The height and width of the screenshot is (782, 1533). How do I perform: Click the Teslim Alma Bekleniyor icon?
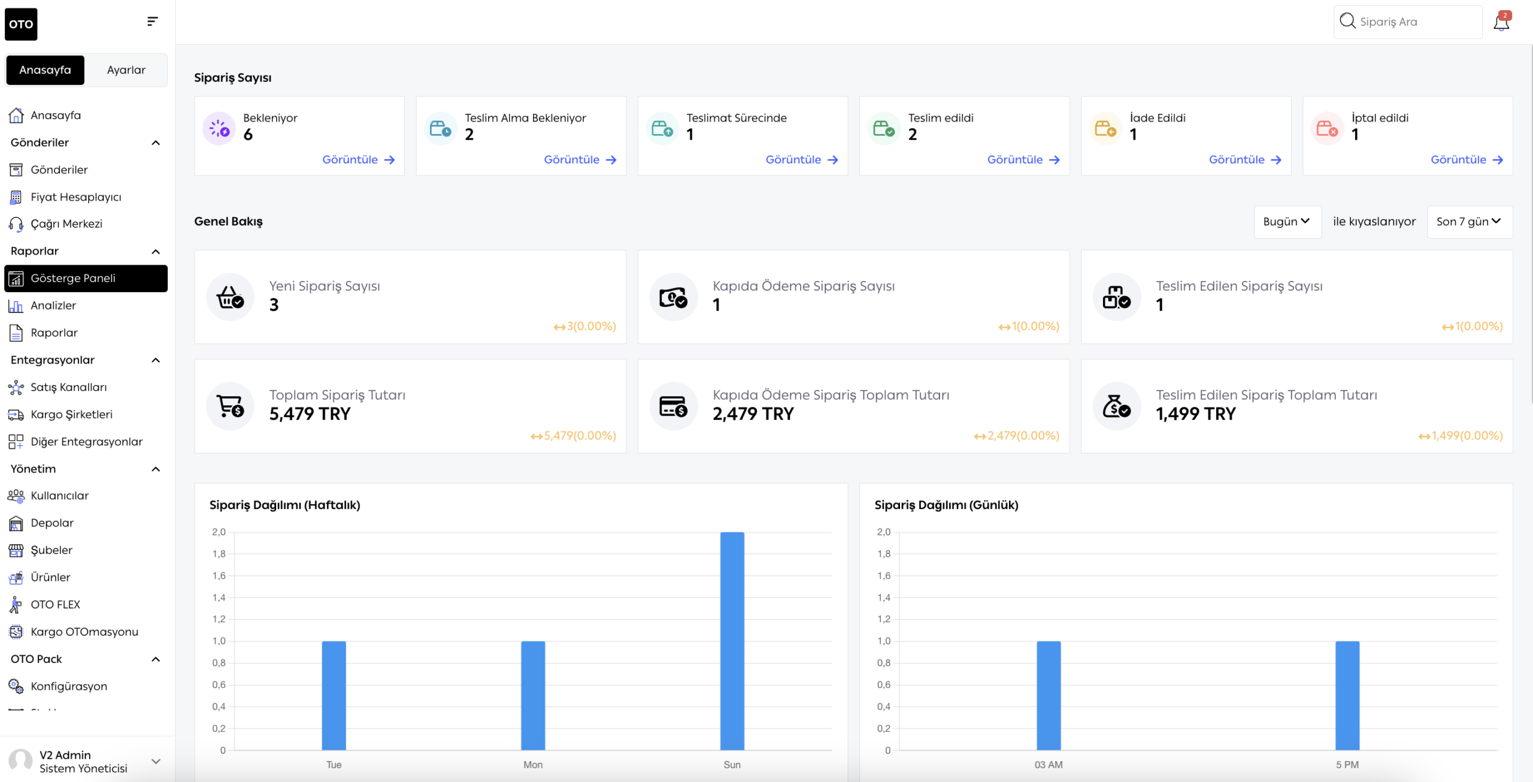point(440,128)
